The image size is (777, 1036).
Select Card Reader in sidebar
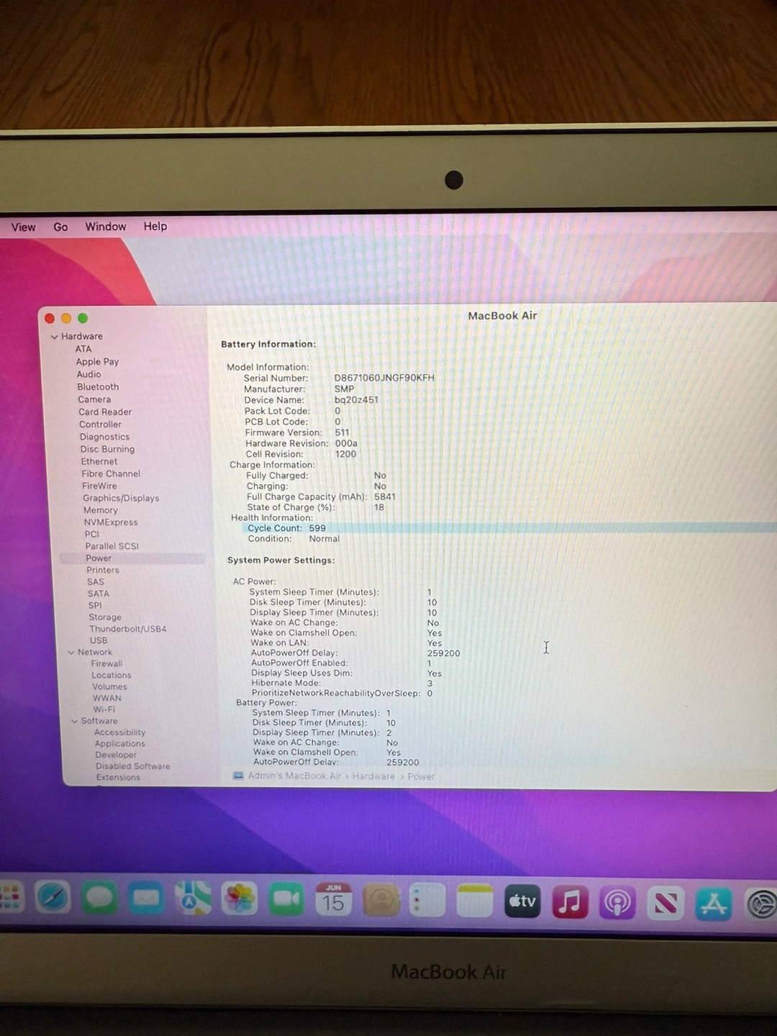tap(105, 412)
